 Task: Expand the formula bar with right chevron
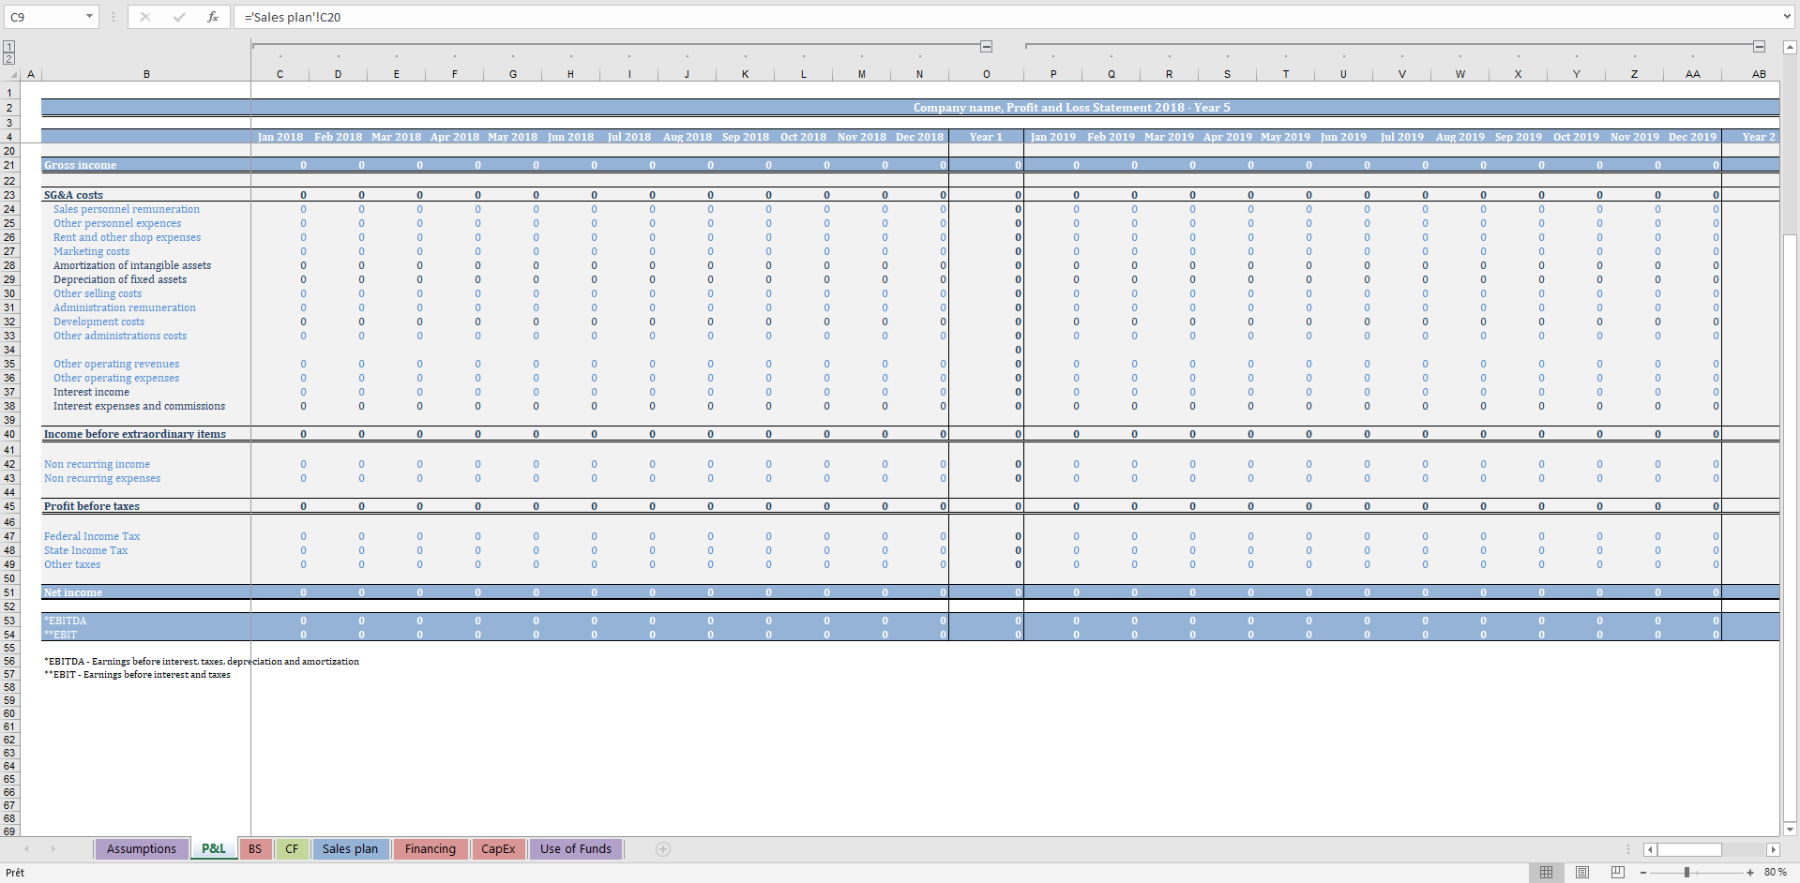pyautogui.click(x=1788, y=17)
